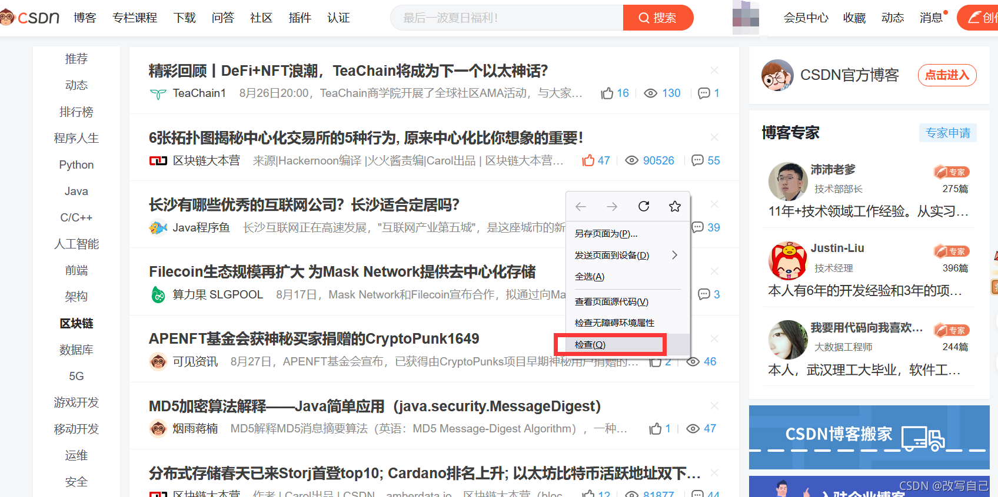Like the 6张拓扑图 article thumbs-up icon

click(x=588, y=160)
